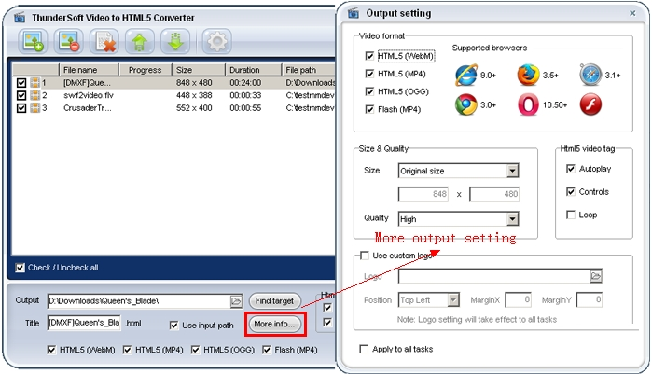Open the Quality dropdown showing High
This screenshot has height=374, width=652.
(512, 219)
